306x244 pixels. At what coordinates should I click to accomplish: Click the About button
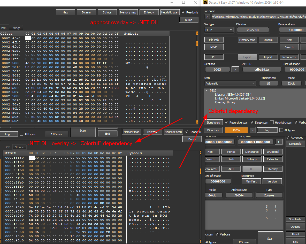tap(295, 234)
